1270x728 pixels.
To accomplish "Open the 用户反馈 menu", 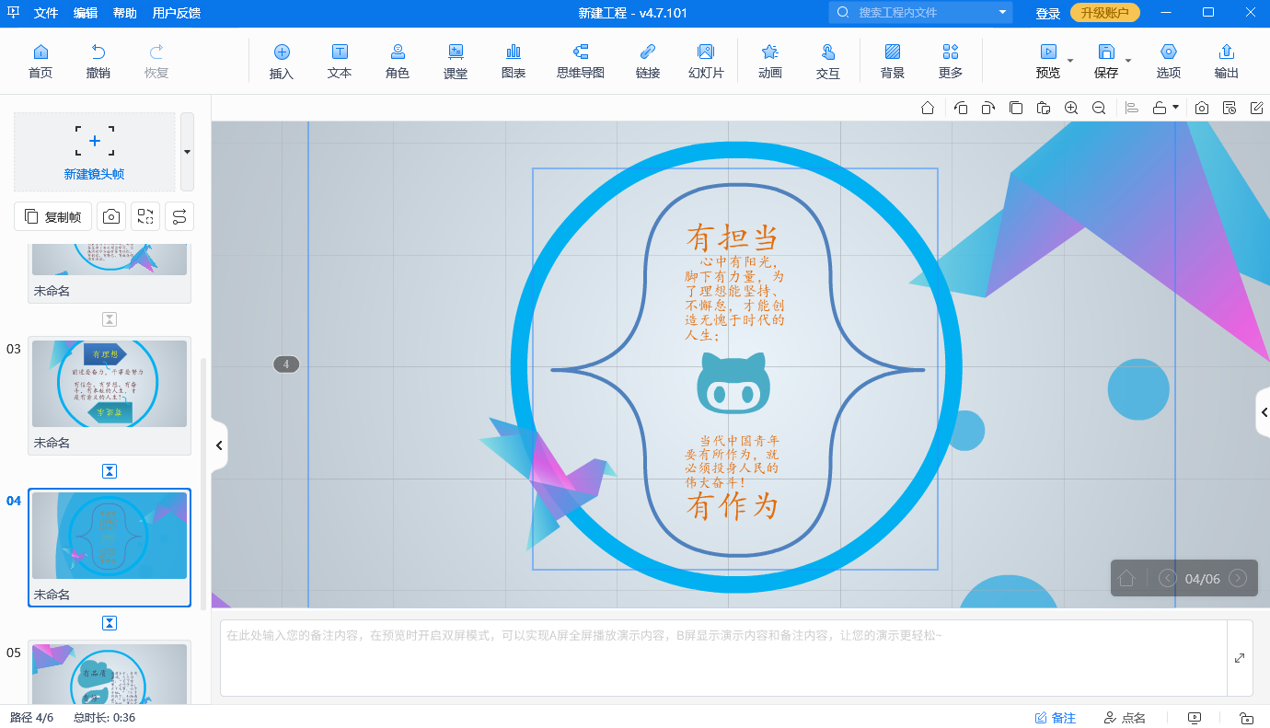I will (x=177, y=13).
